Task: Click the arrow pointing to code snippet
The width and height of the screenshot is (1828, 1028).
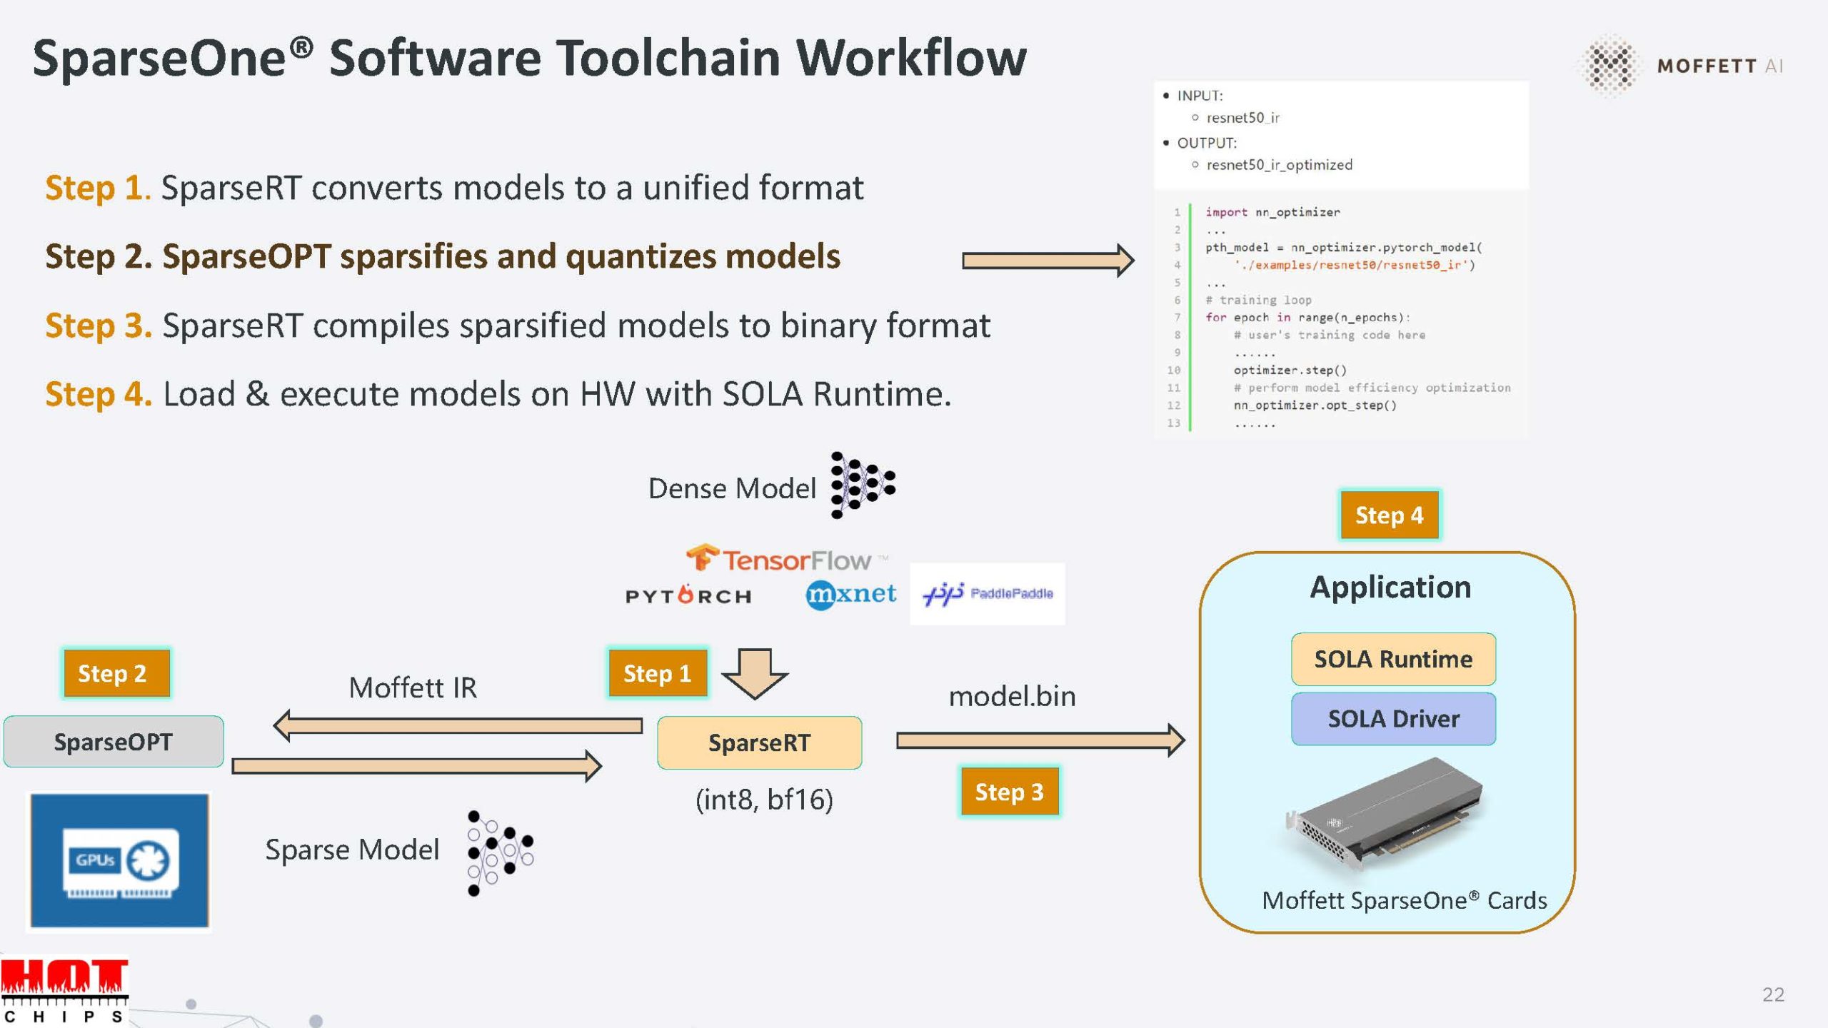Action: (1048, 261)
